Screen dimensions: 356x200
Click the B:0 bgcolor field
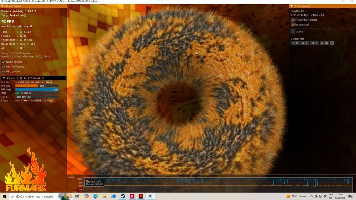[x=314, y=43]
